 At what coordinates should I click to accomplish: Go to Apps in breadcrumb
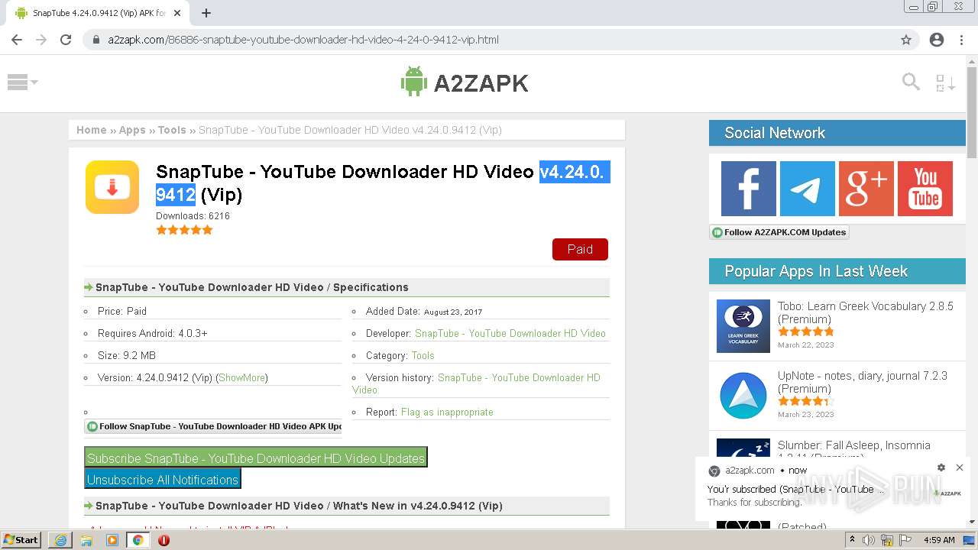tap(132, 130)
